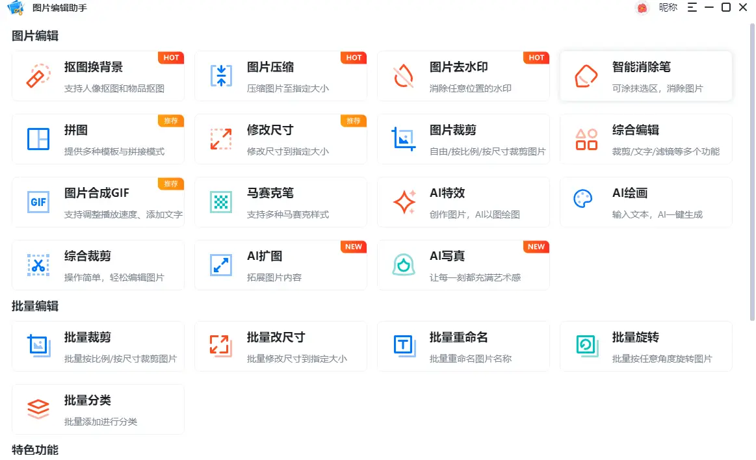The height and width of the screenshot is (460, 756).
Task: Click the AI写真 portrait icon
Action: pos(404,265)
